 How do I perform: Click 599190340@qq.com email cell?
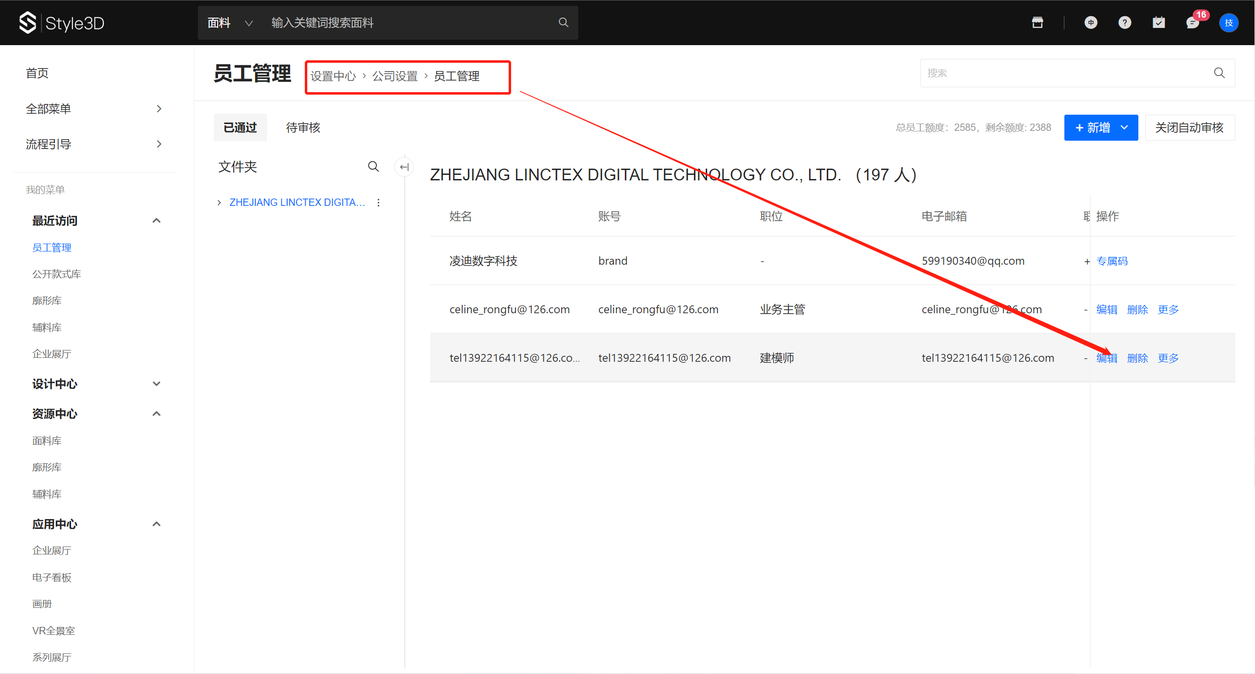coord(973,261)
